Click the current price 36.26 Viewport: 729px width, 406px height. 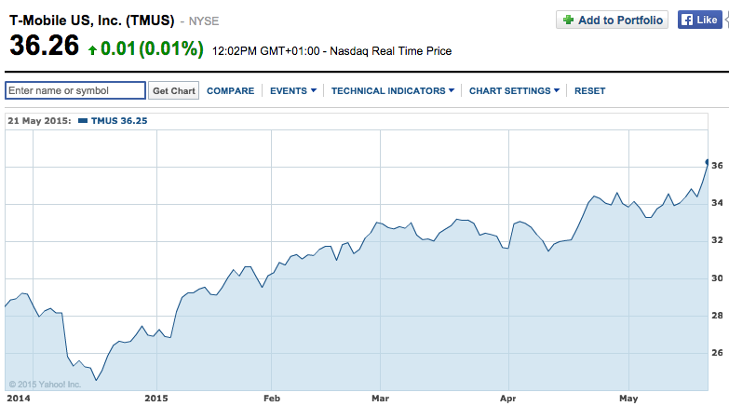[44, 48]
